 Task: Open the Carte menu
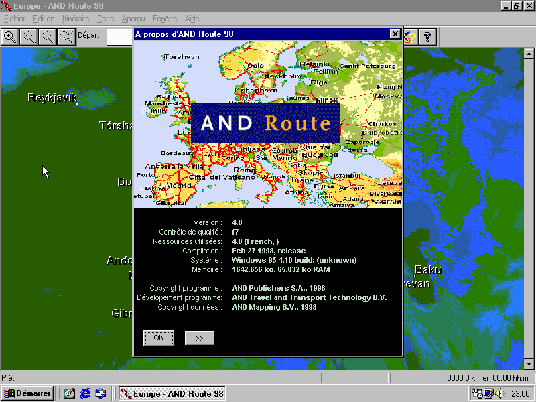(x=105, y=19)
